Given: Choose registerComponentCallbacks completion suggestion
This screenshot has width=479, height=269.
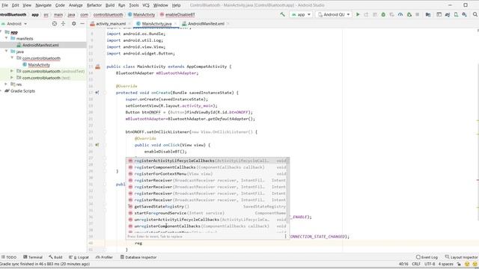Looking at the screenshot, I should click(207, 167).
